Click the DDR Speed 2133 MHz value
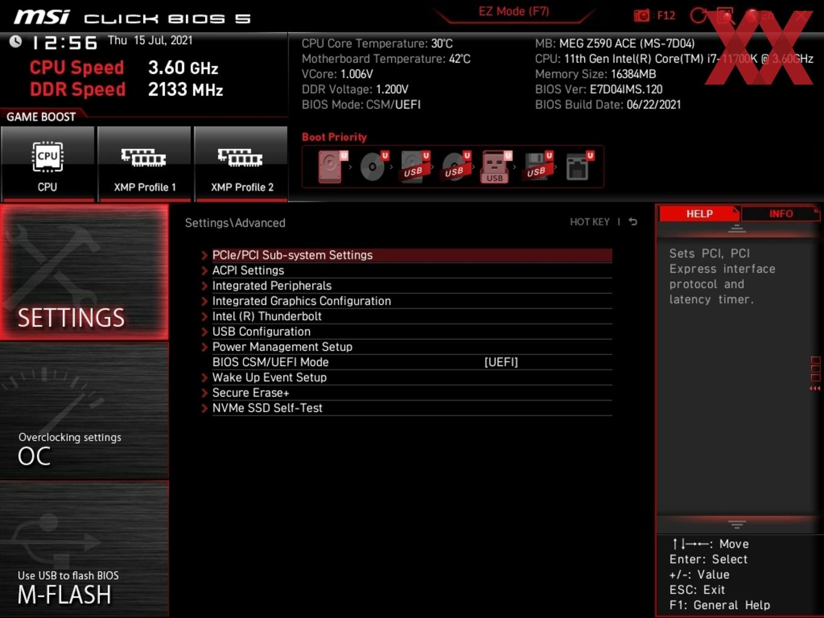The width and height of the screenshot is (824, 618). [185, 90]
